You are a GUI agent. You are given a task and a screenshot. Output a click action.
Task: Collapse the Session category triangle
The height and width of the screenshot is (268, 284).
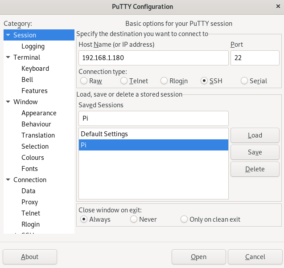click(8, 35)
